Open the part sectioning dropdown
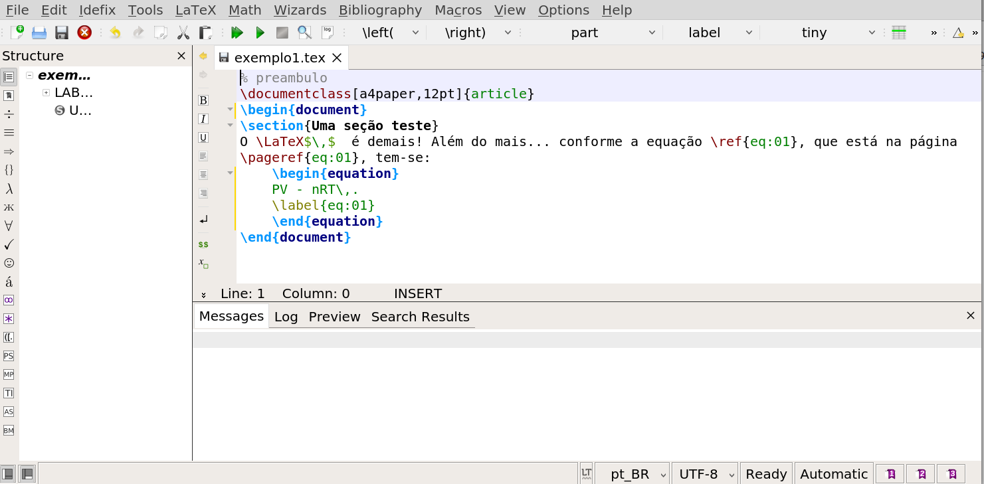Viewport: 984px width, 484px height. [613, 33]
